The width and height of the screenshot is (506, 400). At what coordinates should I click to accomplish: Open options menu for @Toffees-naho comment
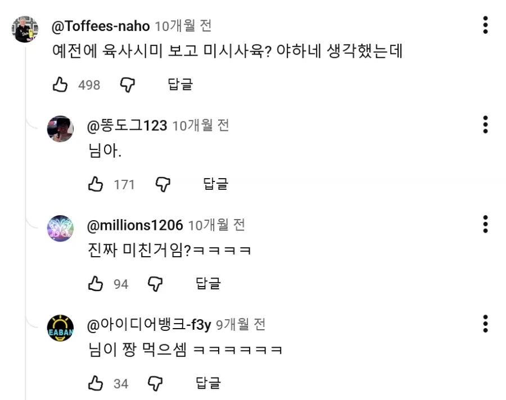click(485, 25)
